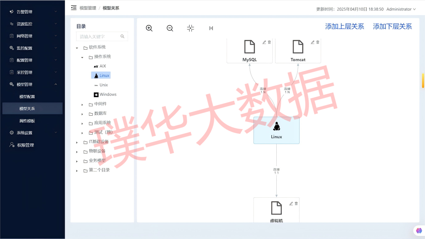
Task: Collapse the 软件系统 tree folder arrow
Action: click(x=77, y=48)
